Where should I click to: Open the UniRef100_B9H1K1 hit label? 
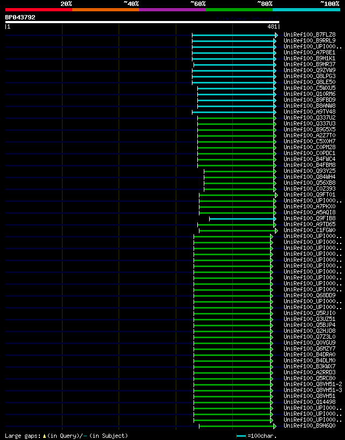click(309, 58)
